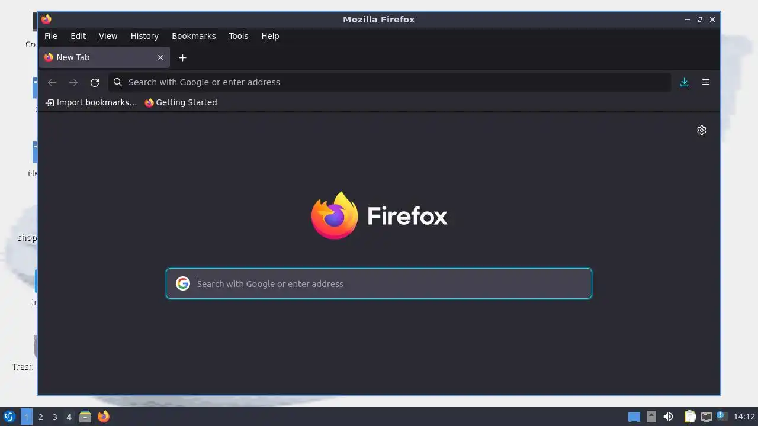Image resolution: width=758 pixels, height=426 pixels.
Task: Open the Bookmarks menu
Action: [194, 36]
